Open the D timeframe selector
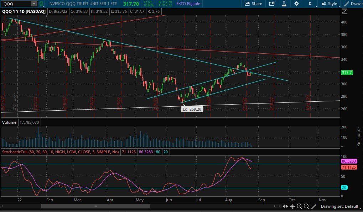The image size is (363, 212). 310,4
